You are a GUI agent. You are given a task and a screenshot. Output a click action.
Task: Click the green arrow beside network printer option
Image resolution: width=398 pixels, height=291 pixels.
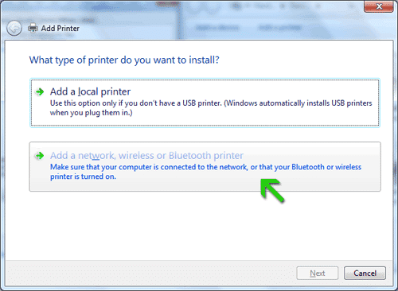[x=40, y=156]
